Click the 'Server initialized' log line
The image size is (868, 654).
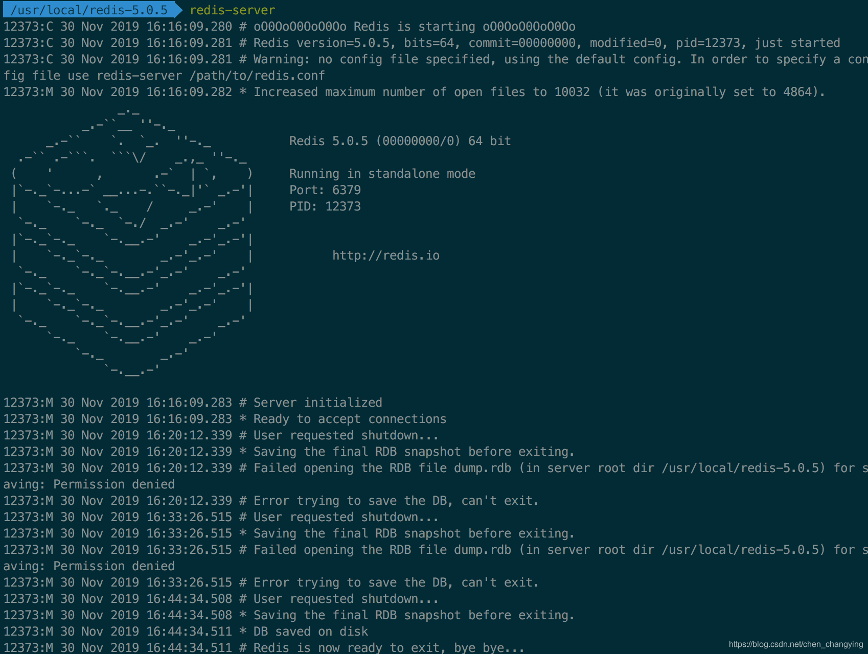click(x=193, y=403)
